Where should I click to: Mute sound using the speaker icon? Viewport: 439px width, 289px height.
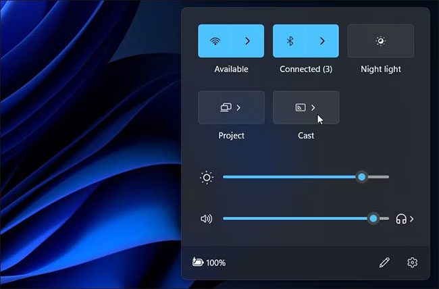click(x=207, y=219)
